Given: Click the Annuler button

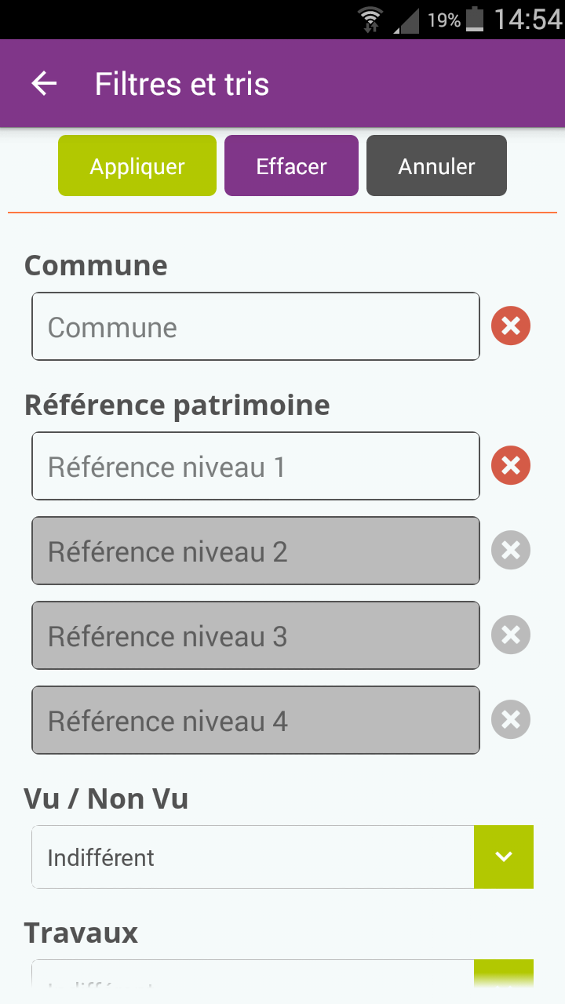Looking at the screenshot, I should tap(436, 166).
